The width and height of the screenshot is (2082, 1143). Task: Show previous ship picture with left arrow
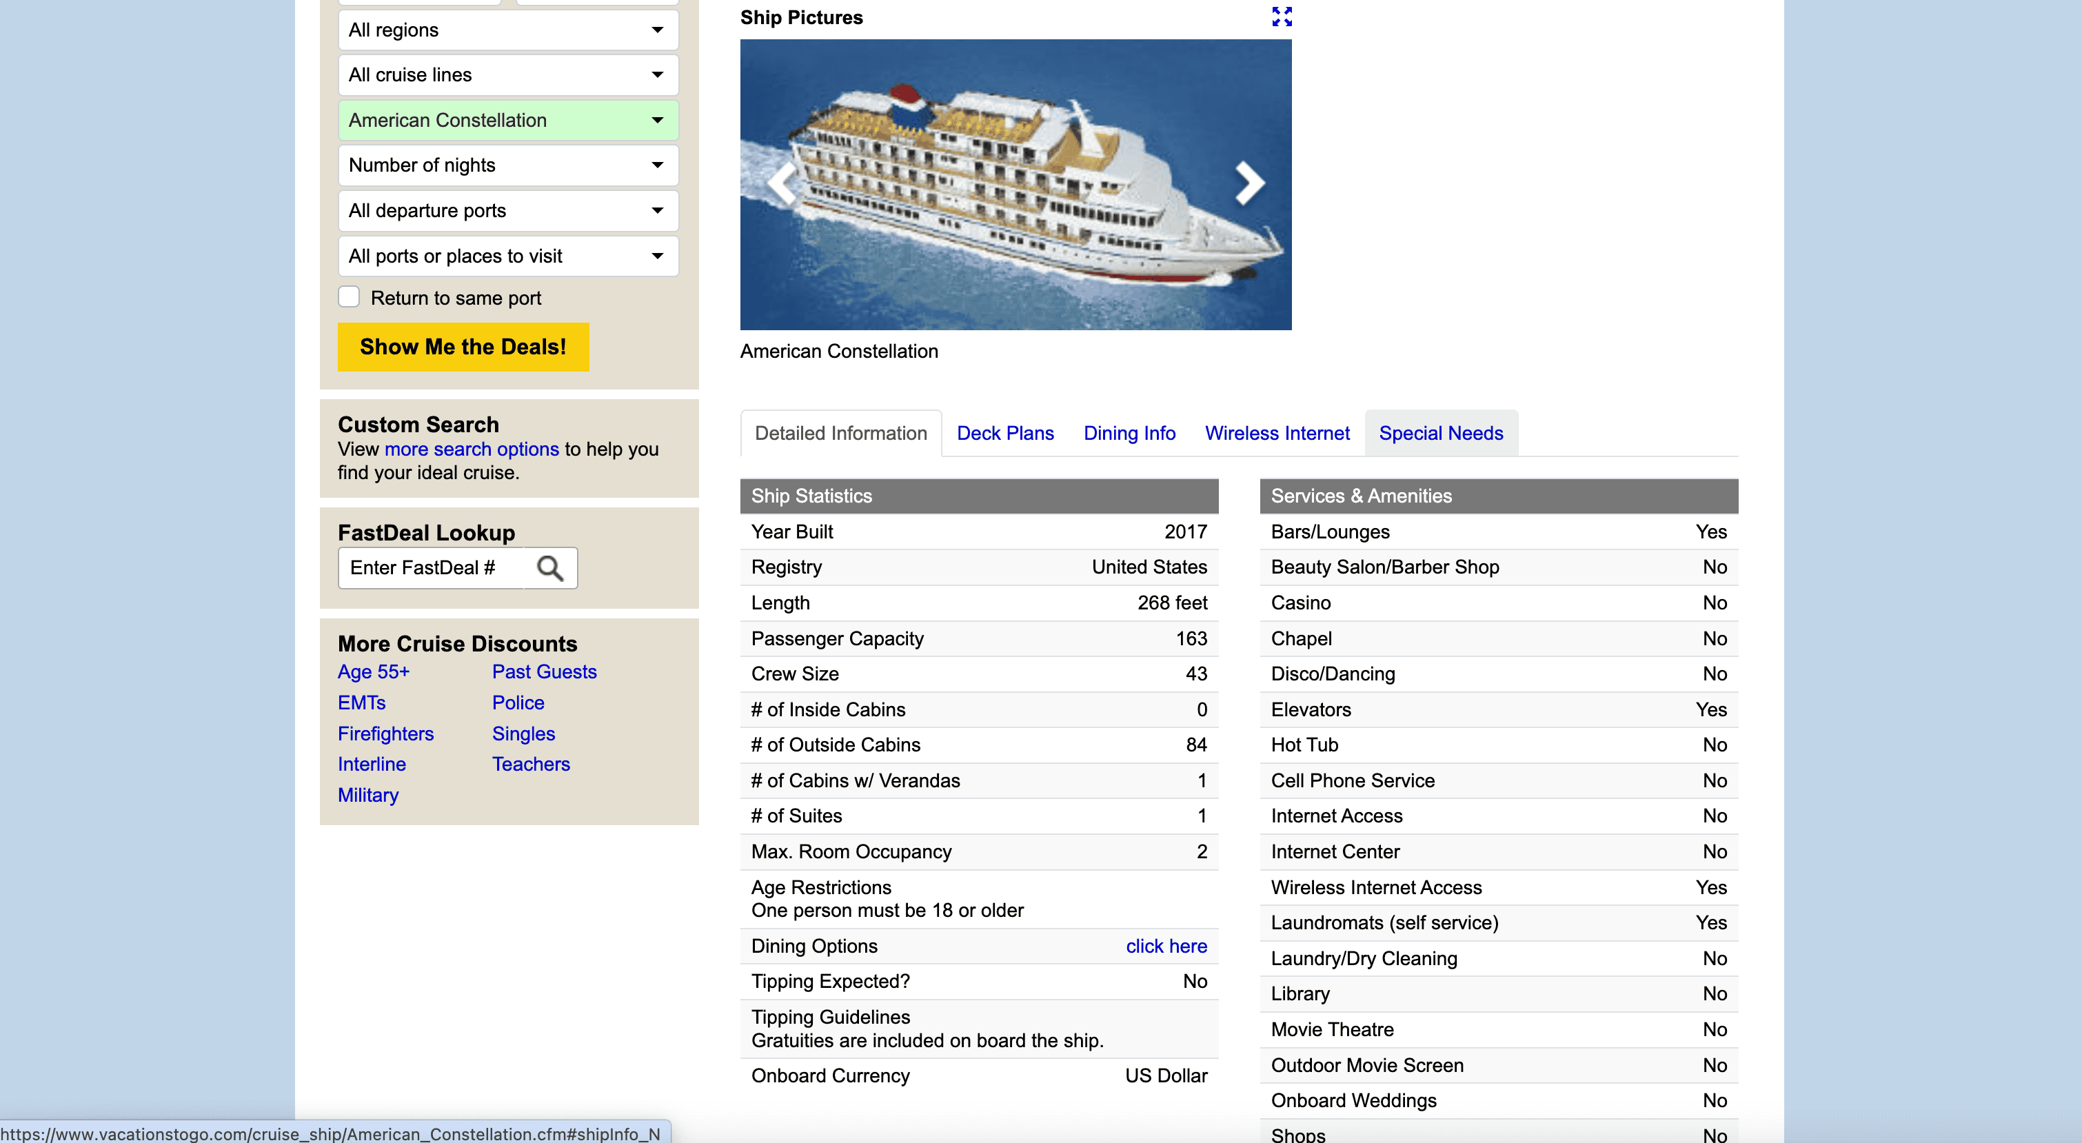[x=782, y=183]
